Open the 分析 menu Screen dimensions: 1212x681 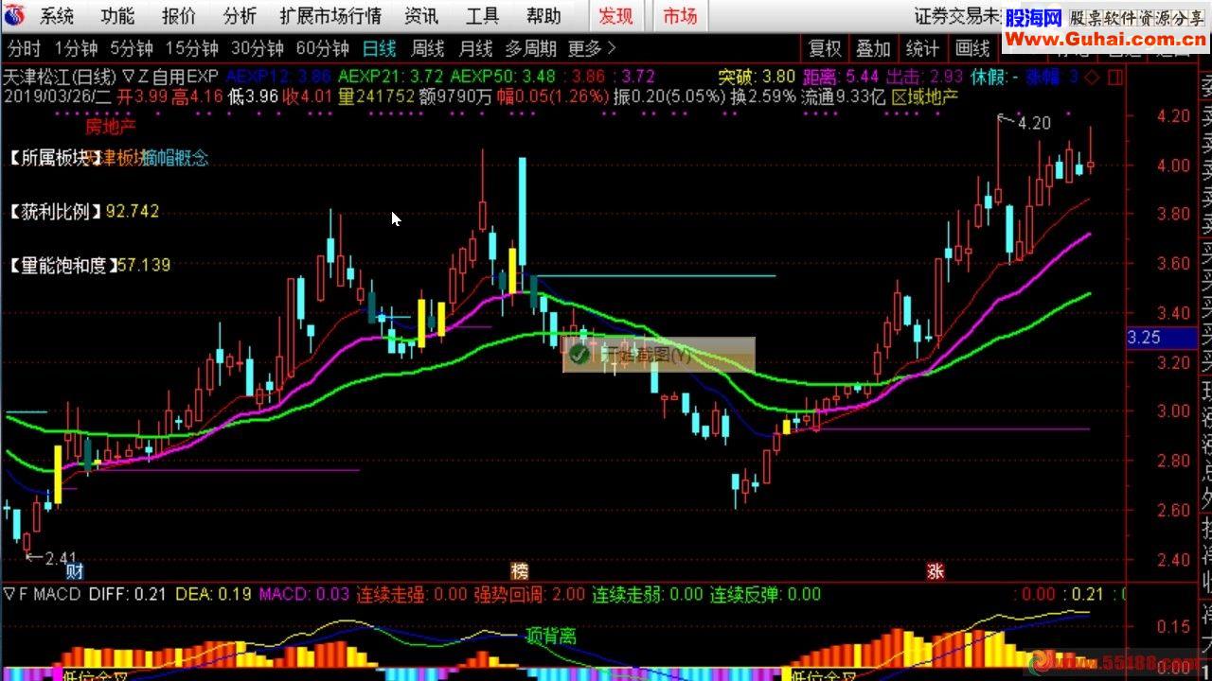coord(240,16)
